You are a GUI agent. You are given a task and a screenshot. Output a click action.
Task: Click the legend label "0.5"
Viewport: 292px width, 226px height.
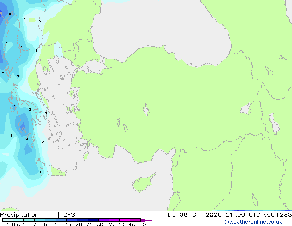click(x=16, y=224)
